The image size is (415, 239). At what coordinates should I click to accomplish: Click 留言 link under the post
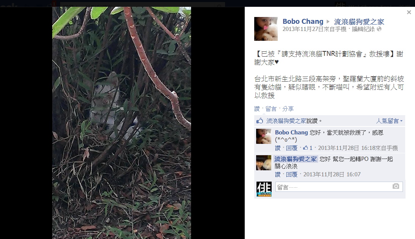(x=271, y=109)
